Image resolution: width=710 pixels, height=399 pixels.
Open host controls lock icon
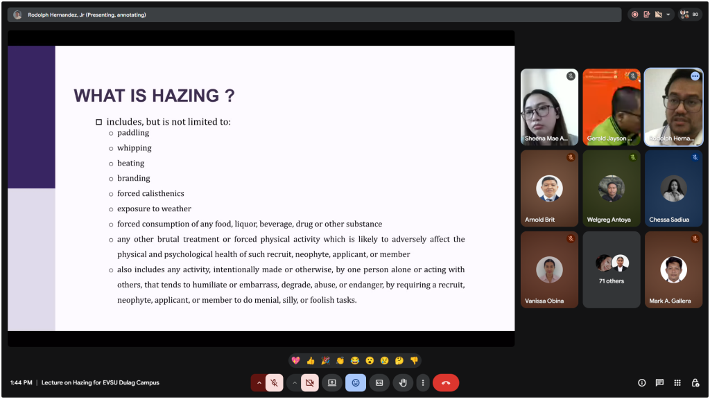(695, 382)
